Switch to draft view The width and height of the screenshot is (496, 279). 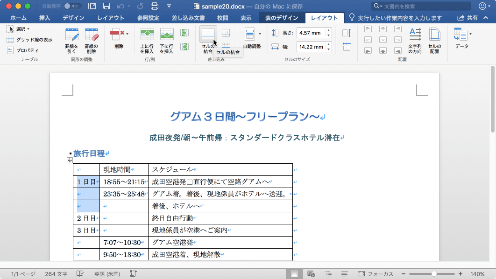point(345,273)
